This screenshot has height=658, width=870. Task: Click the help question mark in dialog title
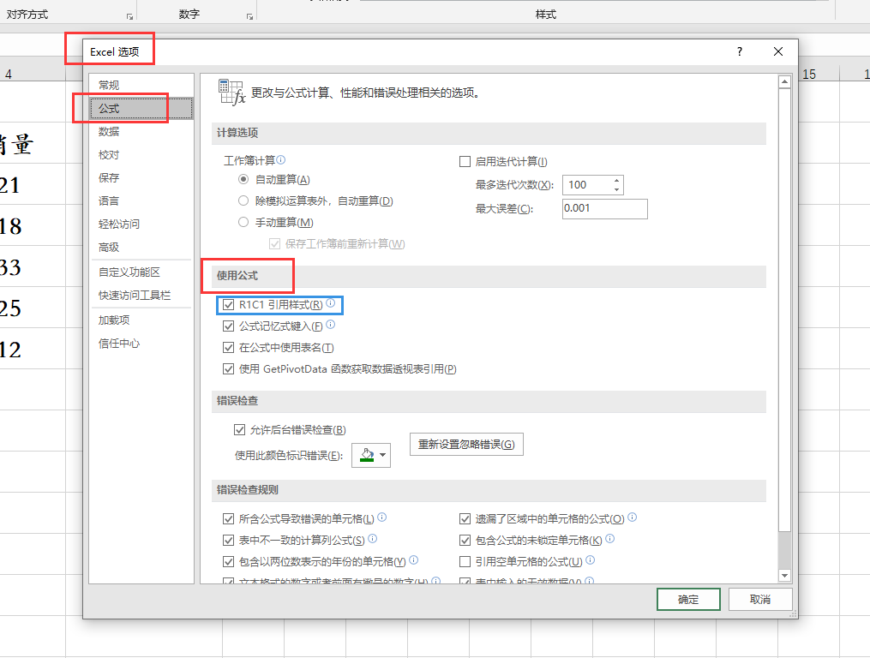pos(739,51)
